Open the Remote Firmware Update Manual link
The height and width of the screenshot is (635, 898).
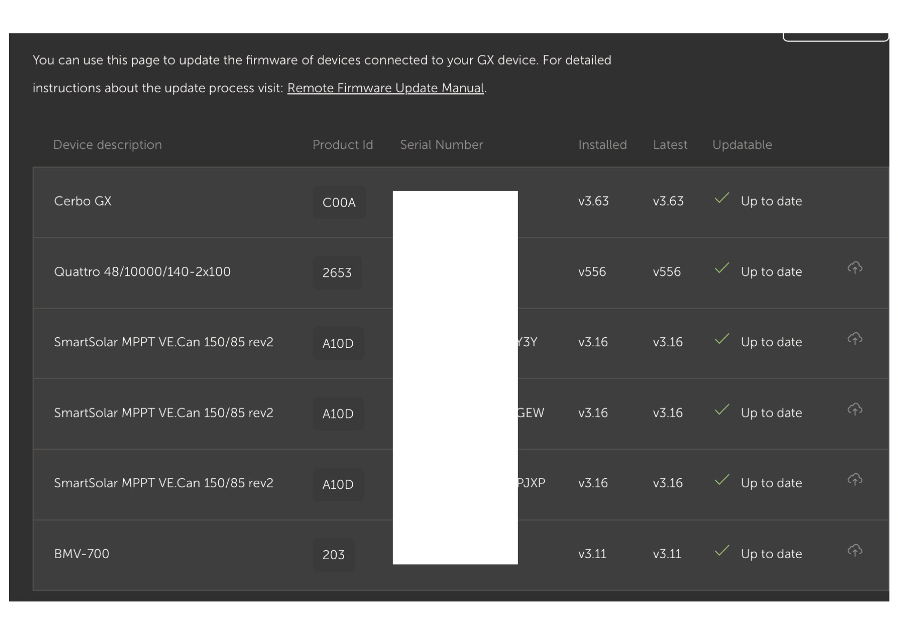coord(385,88)
